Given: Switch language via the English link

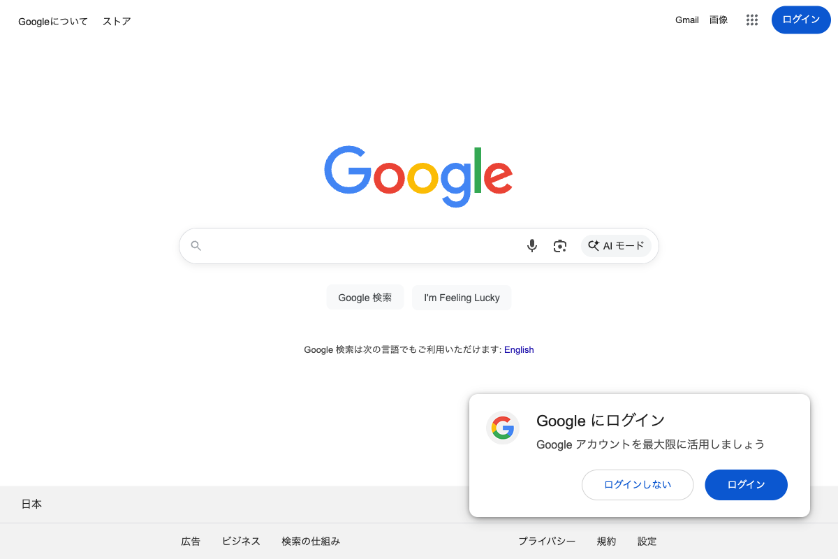Looking at the screenshot, I should tap(519, 350).
